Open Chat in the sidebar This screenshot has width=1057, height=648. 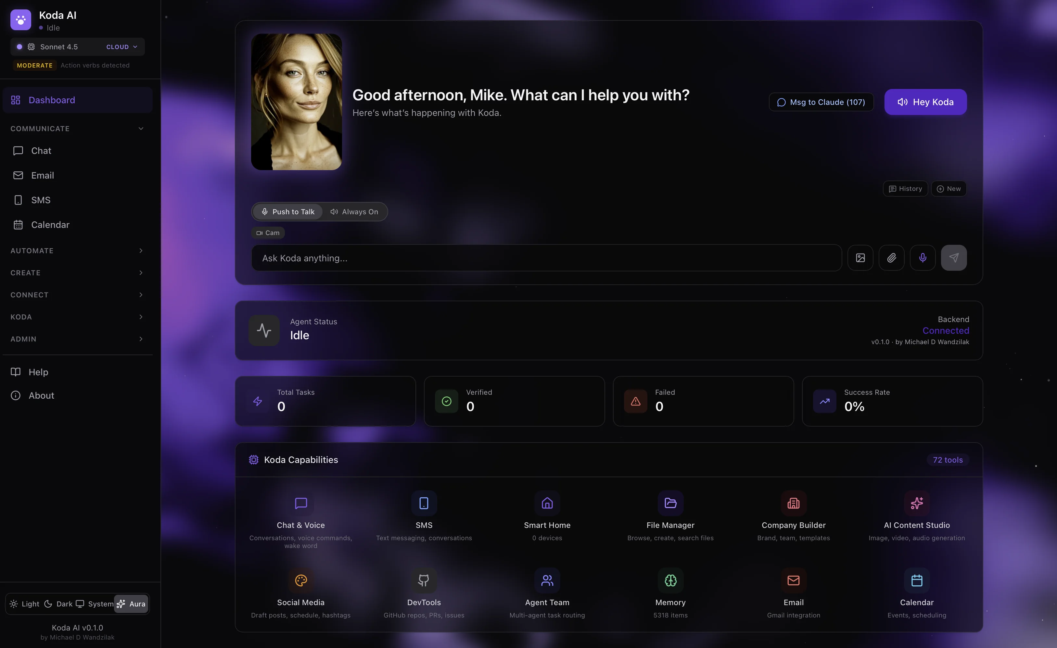click(x=78, y=151)
